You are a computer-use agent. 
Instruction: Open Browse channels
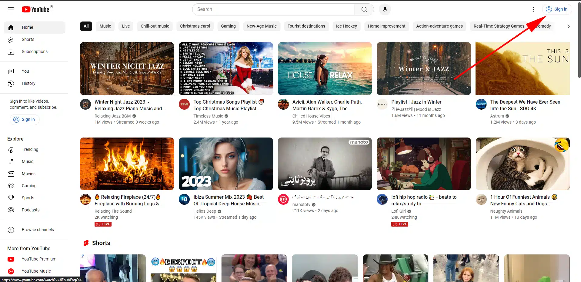coord(38,230)
